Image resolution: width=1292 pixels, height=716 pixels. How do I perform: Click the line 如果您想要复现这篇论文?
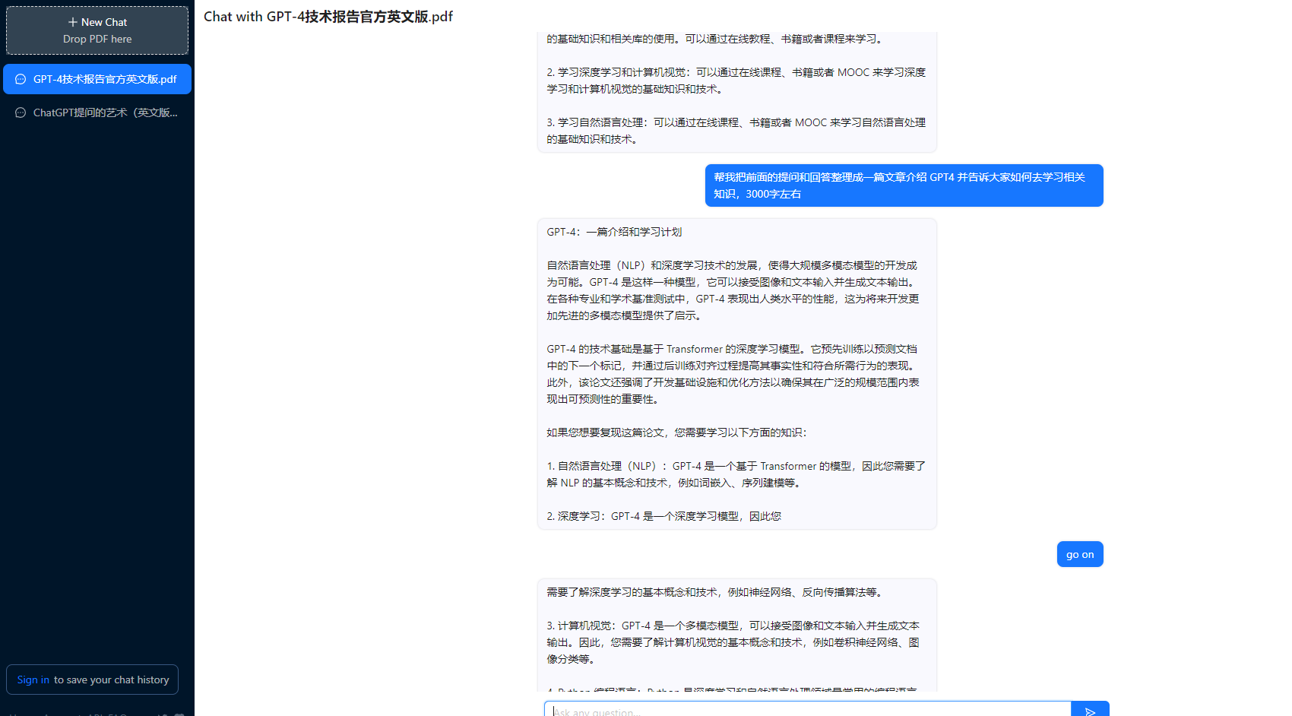676,432
